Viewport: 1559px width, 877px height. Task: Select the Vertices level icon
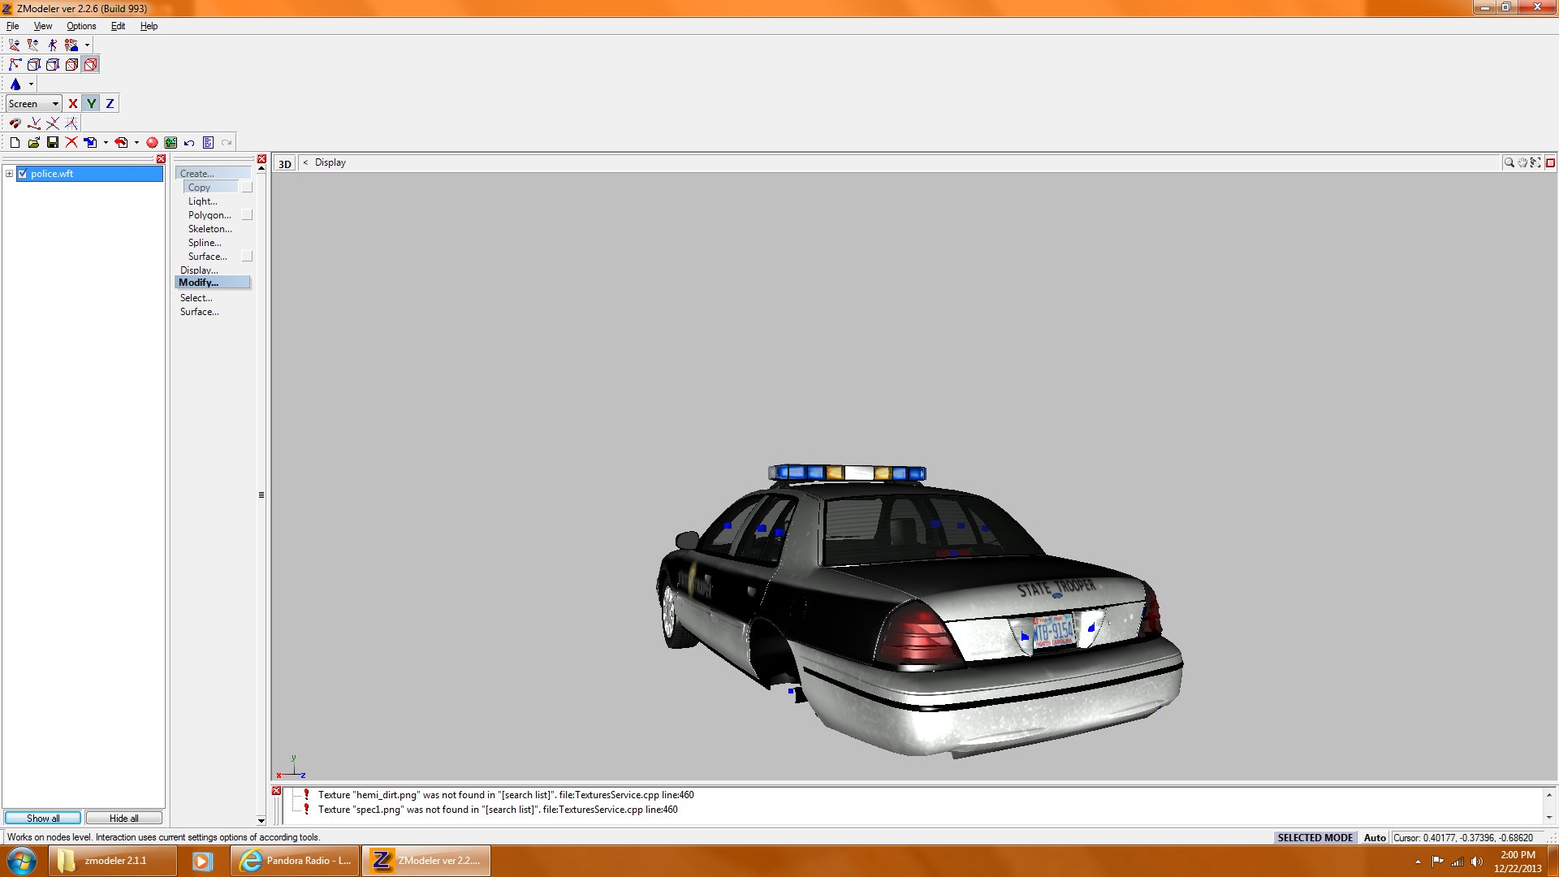[x=15, y=64]
